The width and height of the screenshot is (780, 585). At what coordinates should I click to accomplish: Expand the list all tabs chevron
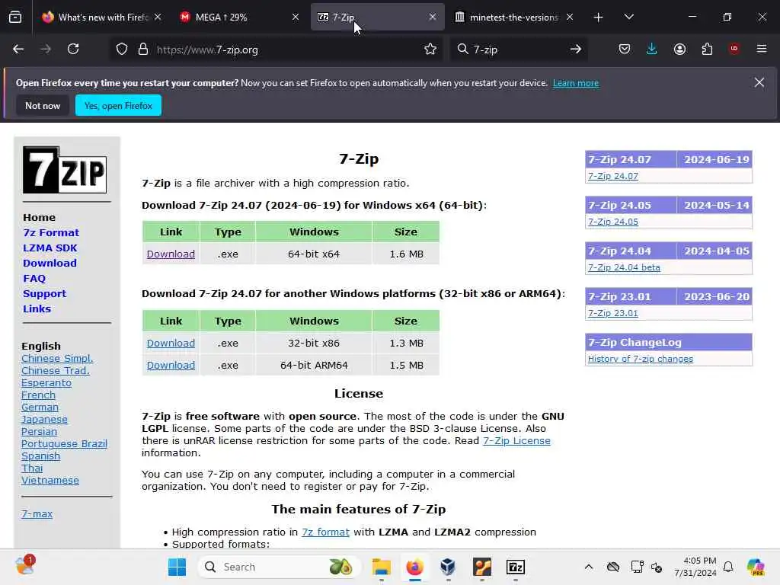point(628,17)
